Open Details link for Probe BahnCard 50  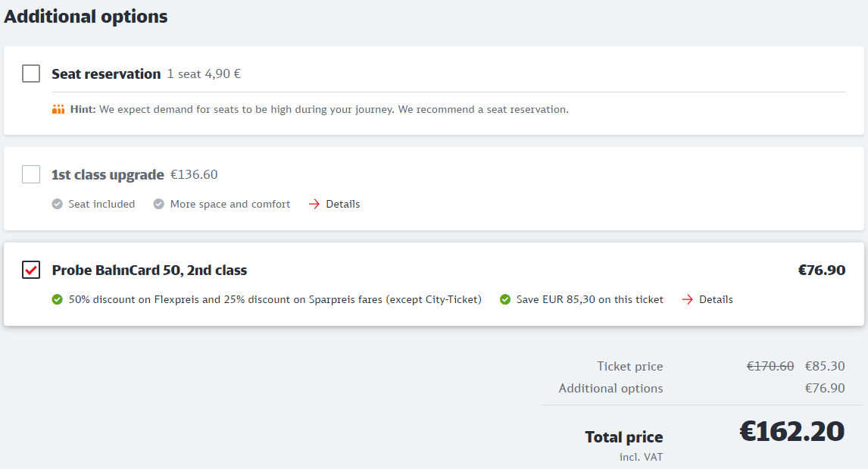(x=716, y=299)
